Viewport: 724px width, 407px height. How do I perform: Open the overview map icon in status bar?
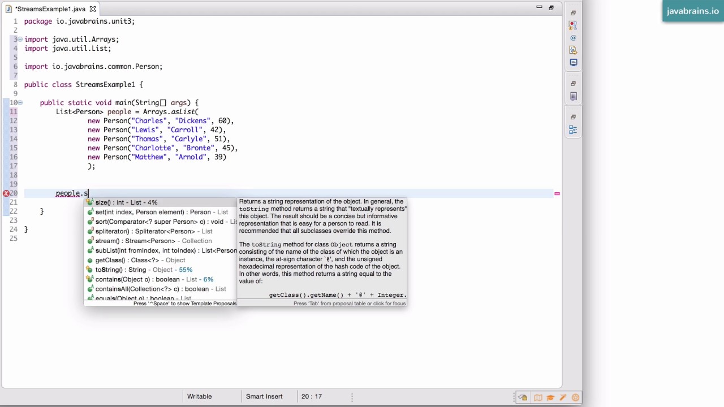click(538, 397)
